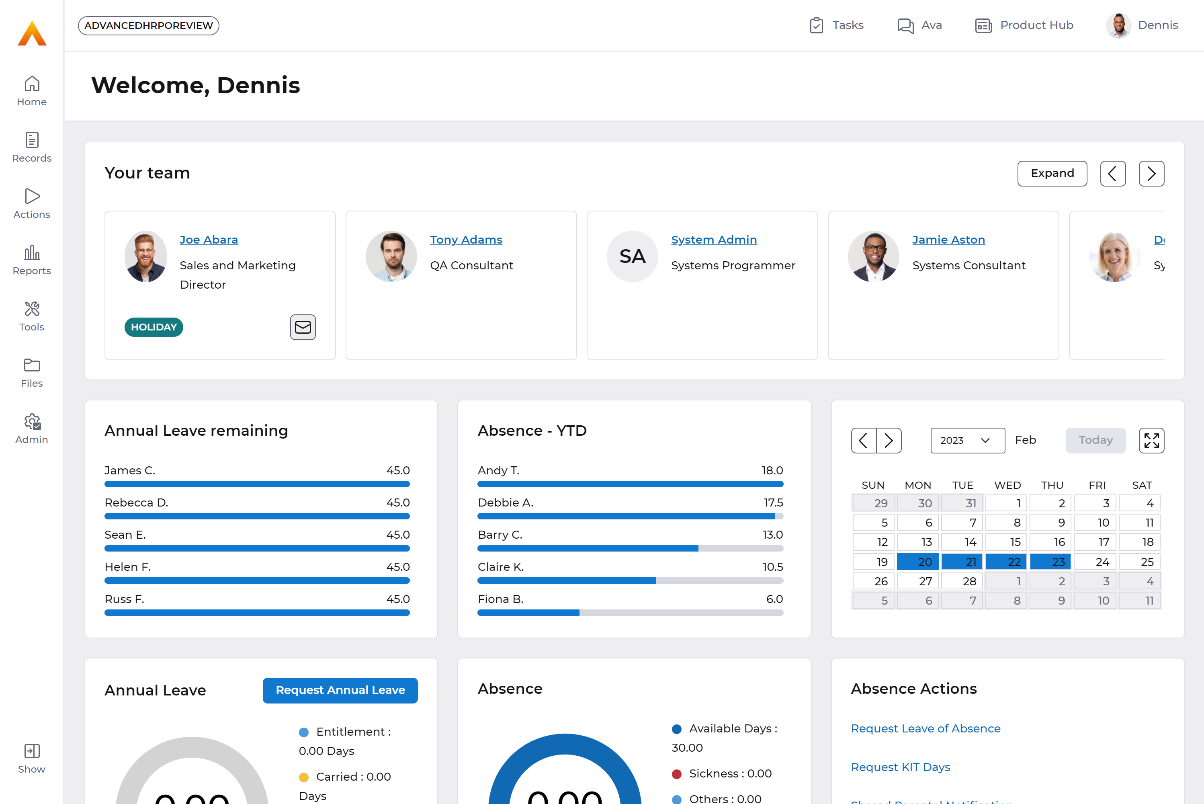This screenshot has width=1204, height=804.
Task: Open the 2023 year dropdown
Action: coord(966,440)
